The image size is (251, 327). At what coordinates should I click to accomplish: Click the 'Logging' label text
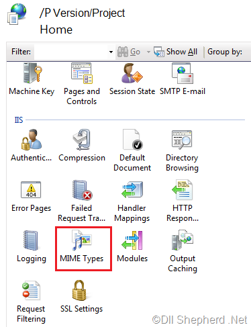point(32,259)
